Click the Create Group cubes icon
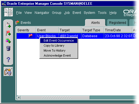 8,41
